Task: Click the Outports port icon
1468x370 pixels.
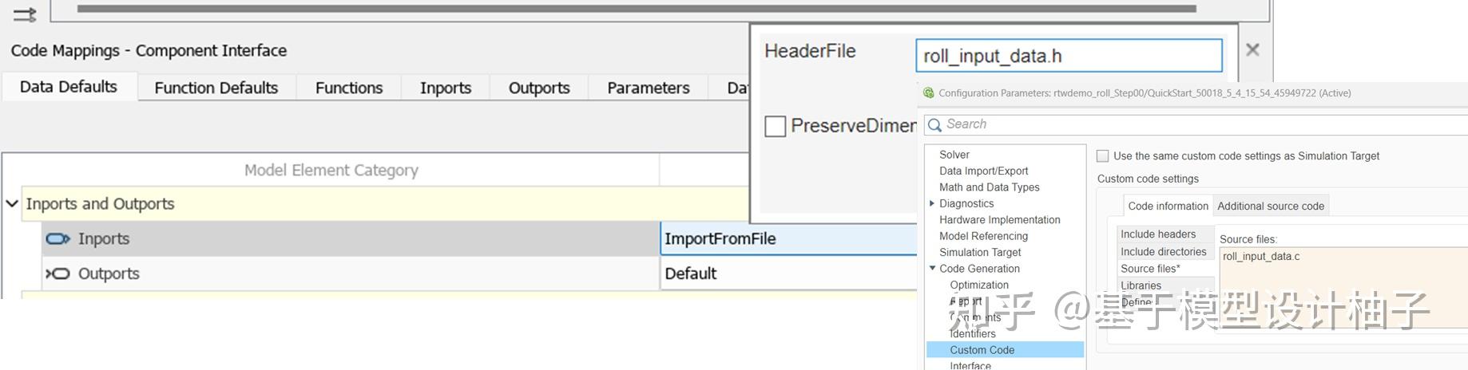Action: point(58,274)
